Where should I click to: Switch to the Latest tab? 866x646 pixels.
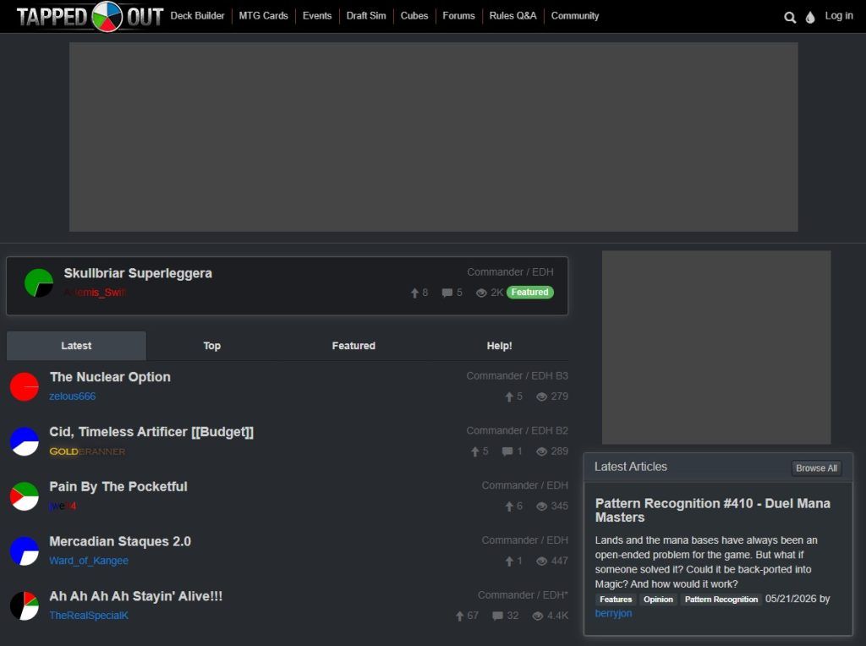76,346
